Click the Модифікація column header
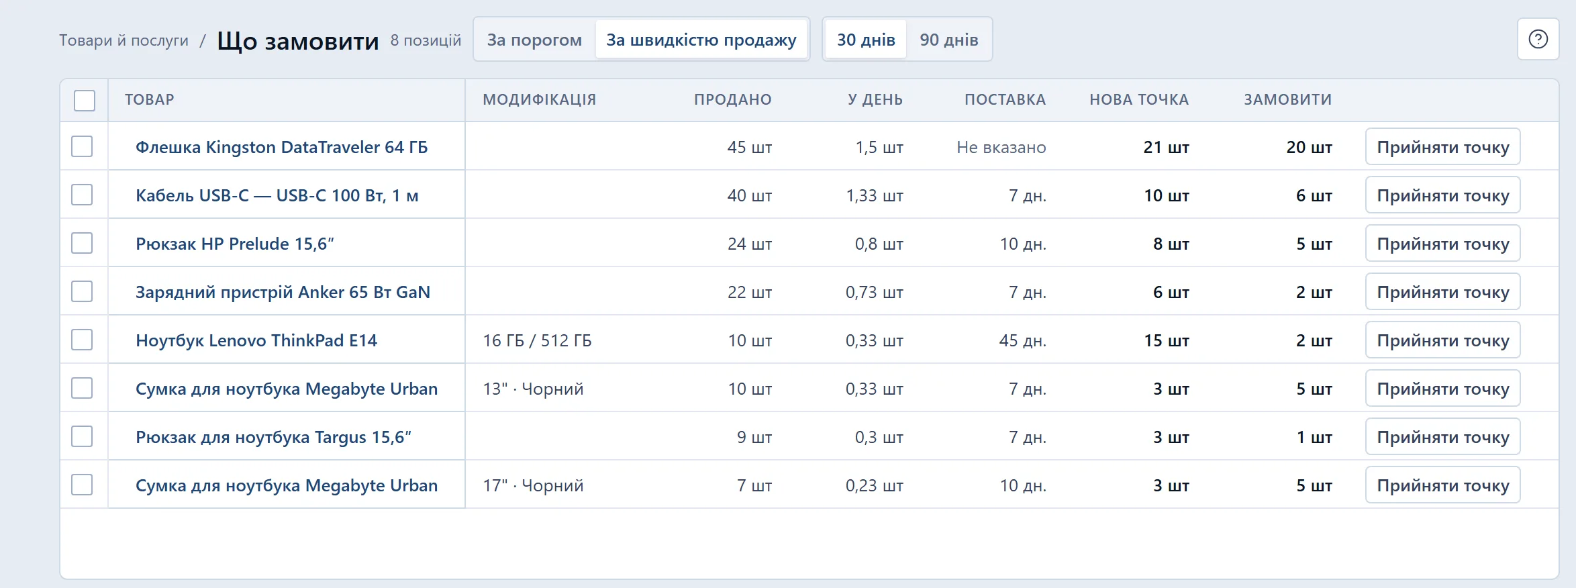 [540, 100]
